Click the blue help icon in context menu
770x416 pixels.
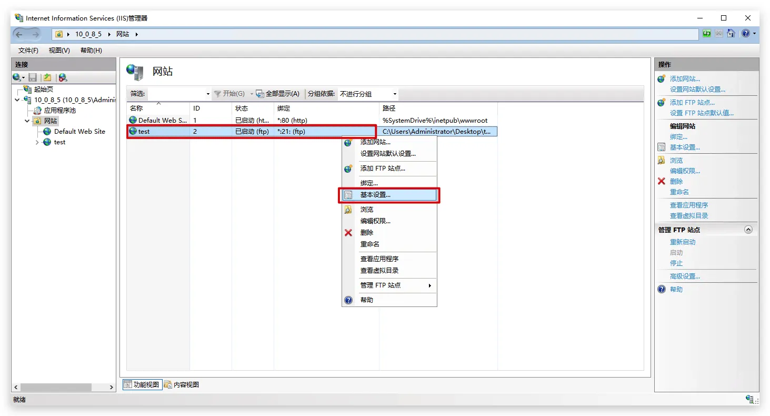(x=348, y=300)
